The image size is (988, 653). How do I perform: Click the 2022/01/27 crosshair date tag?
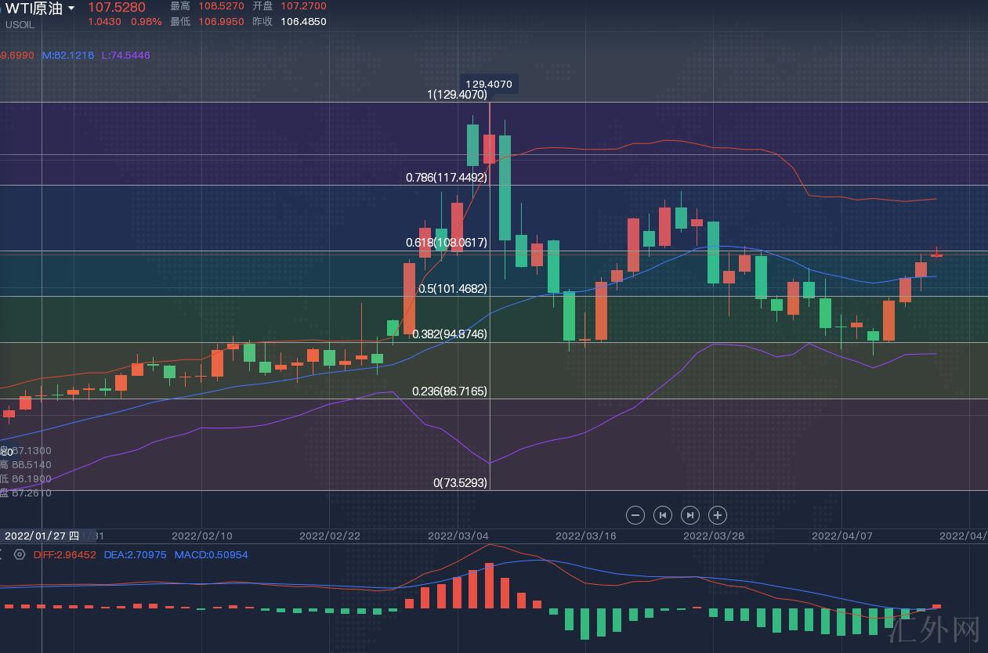coord(41,536)
